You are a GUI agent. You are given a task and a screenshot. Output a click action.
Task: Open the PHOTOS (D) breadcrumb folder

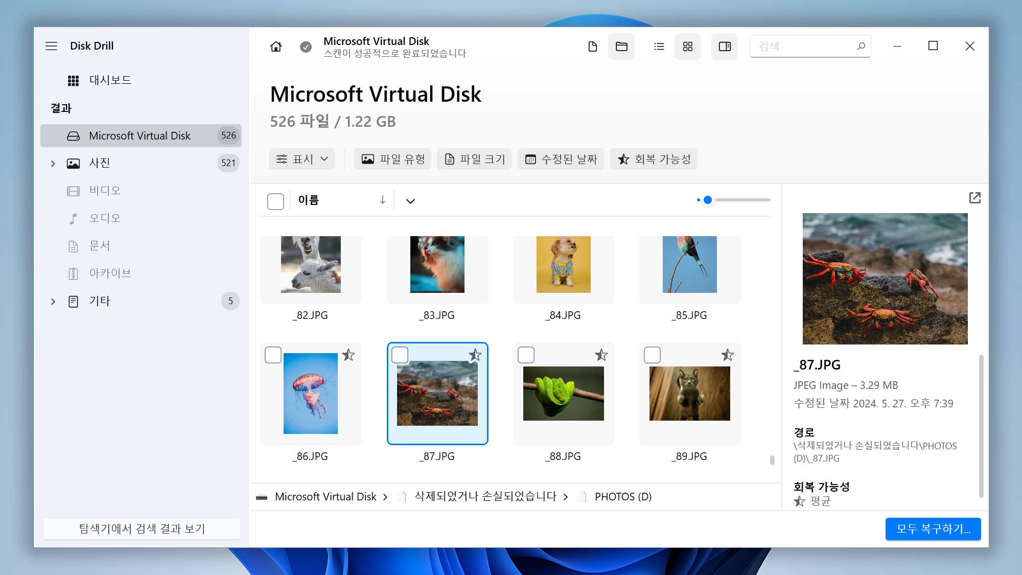[622, 496]
